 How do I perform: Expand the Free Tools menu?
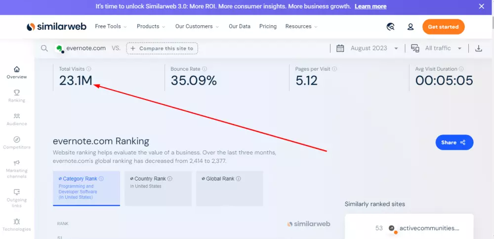(111, 27)
